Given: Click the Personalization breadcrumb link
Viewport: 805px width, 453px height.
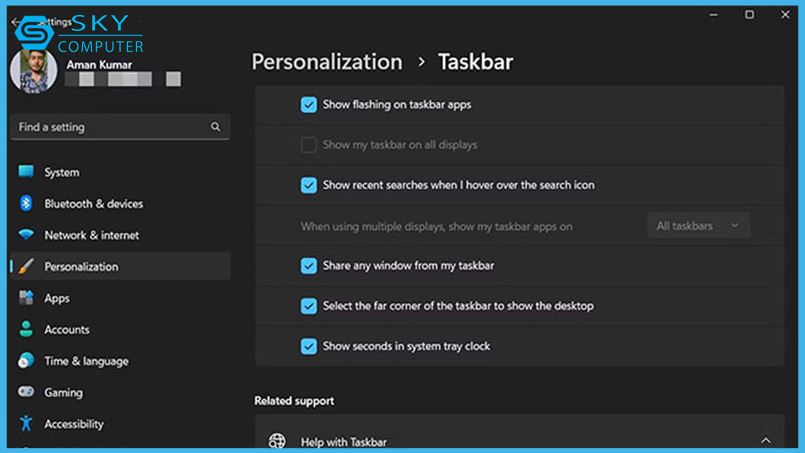Looking at the screenshot, I should tap(326, 62).
